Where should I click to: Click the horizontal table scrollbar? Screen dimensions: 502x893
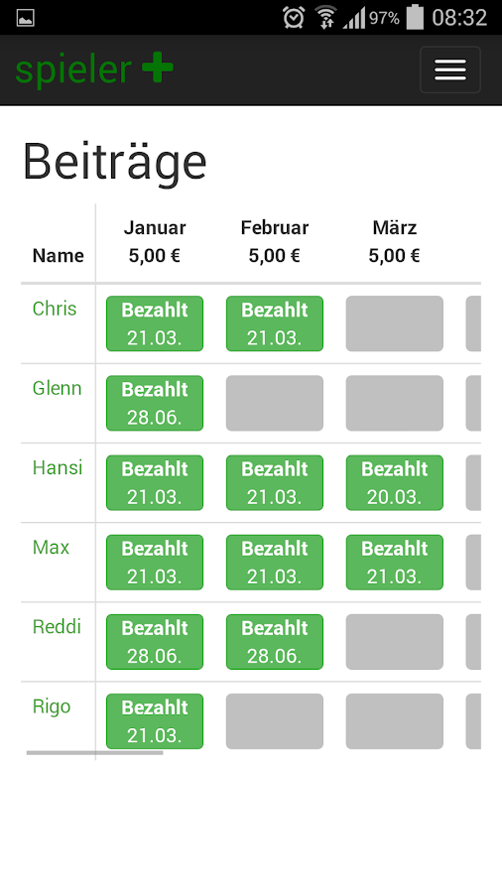(94, 753)
